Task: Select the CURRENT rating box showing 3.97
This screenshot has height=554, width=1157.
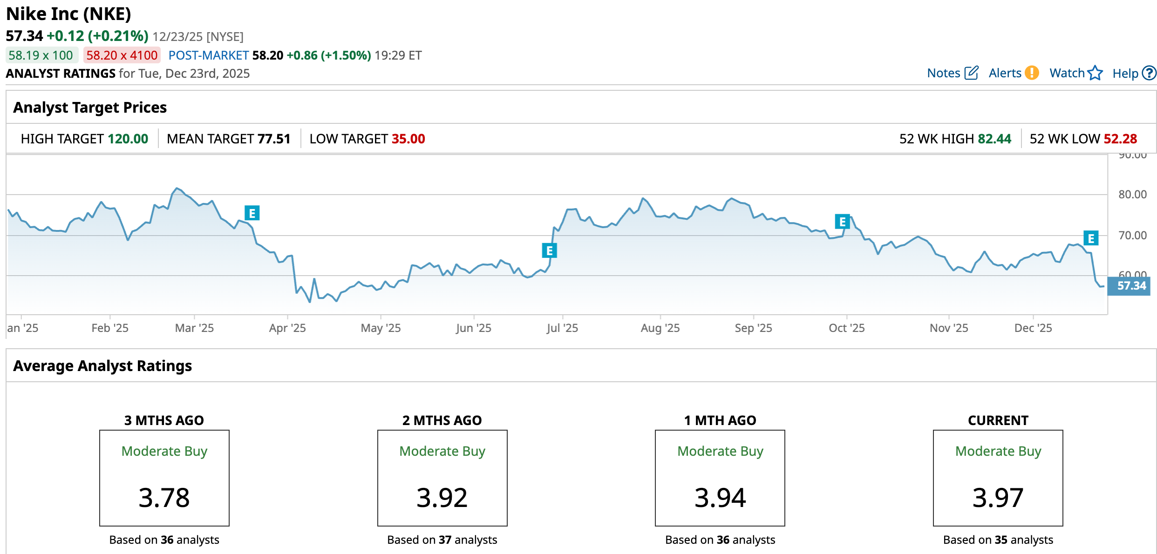Action: coord(998,478)
